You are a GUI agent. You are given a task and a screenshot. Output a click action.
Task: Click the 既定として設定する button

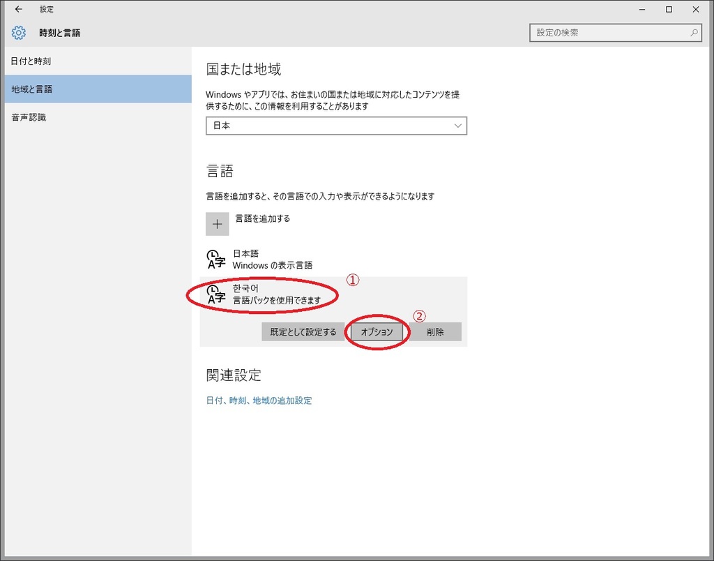coord(303,331)
